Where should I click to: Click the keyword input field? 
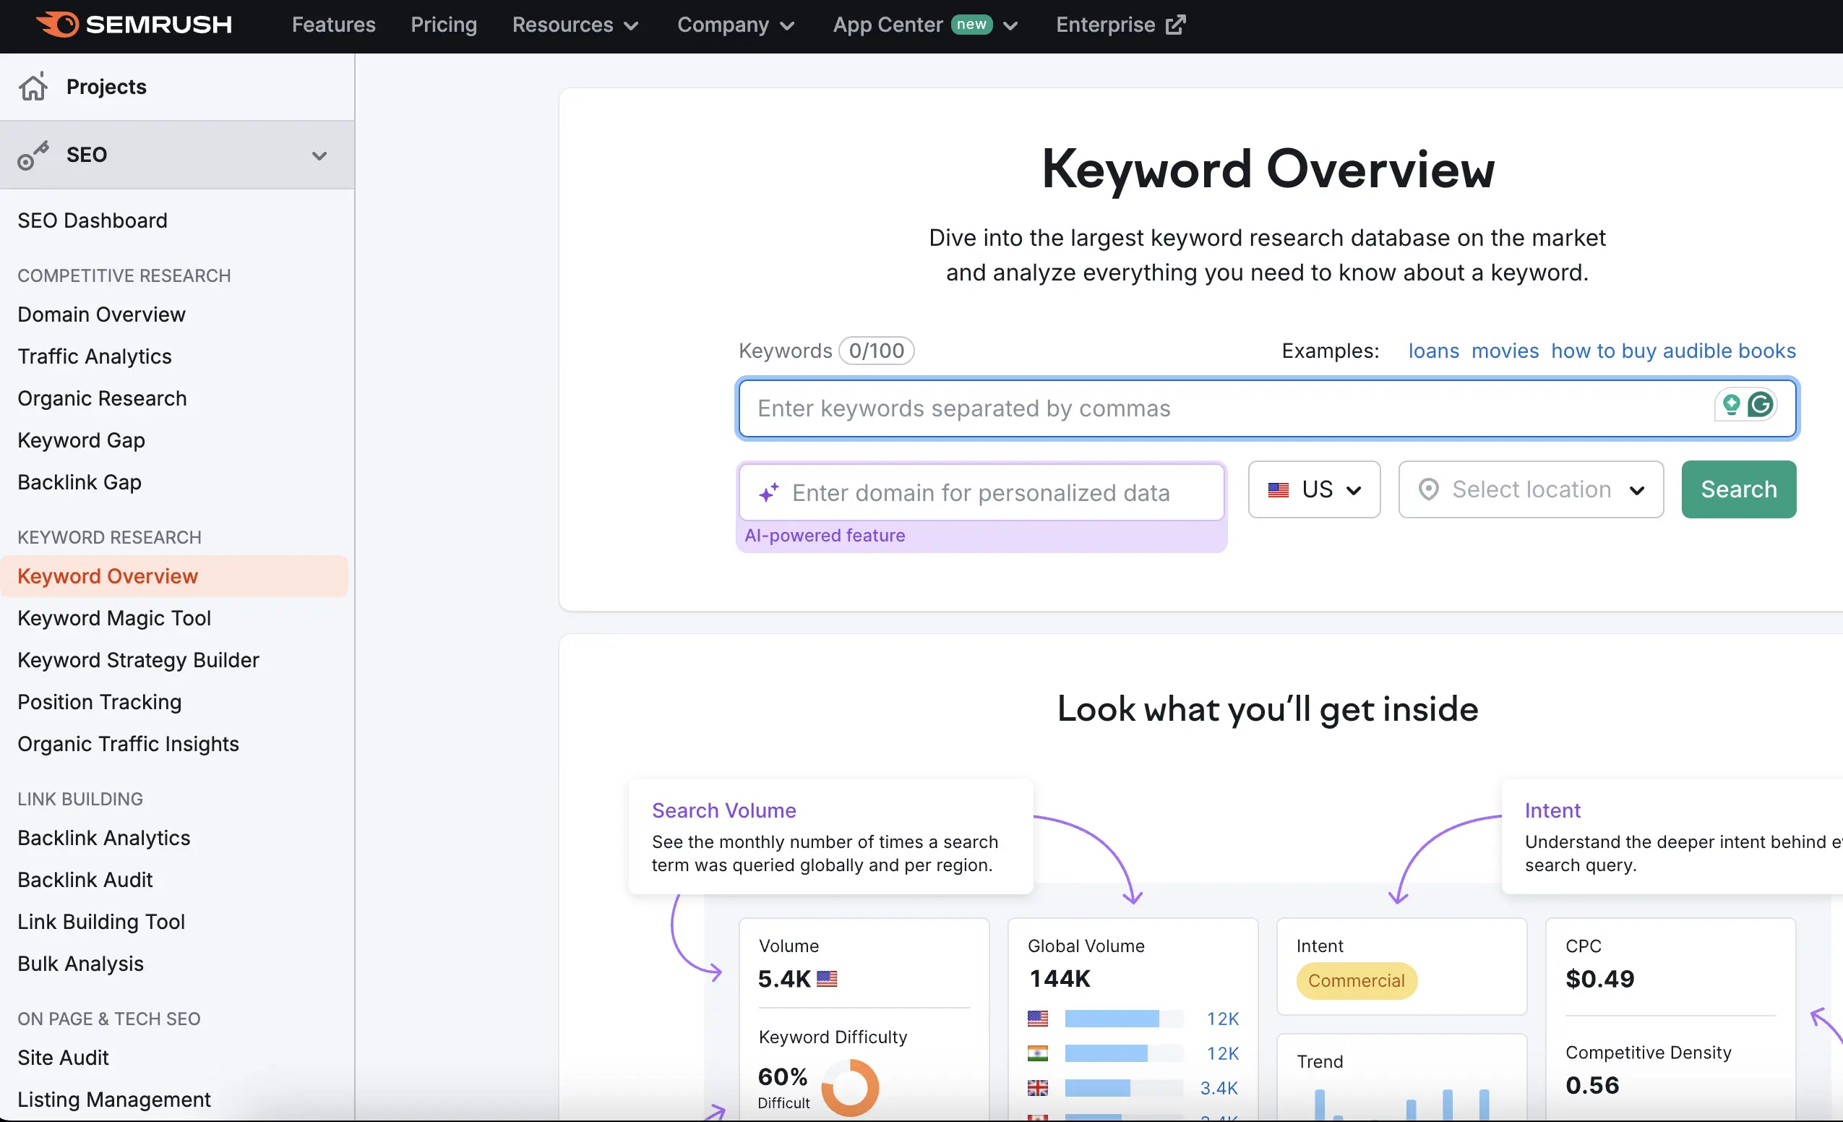[1266, 408]
